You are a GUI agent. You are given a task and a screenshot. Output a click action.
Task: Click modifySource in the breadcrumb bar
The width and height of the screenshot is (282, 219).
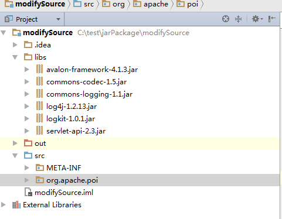(x=40, y=4)
